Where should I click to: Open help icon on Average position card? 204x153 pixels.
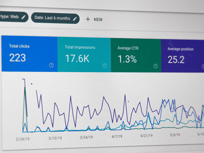pyautogui.click(x=203, y=66)
